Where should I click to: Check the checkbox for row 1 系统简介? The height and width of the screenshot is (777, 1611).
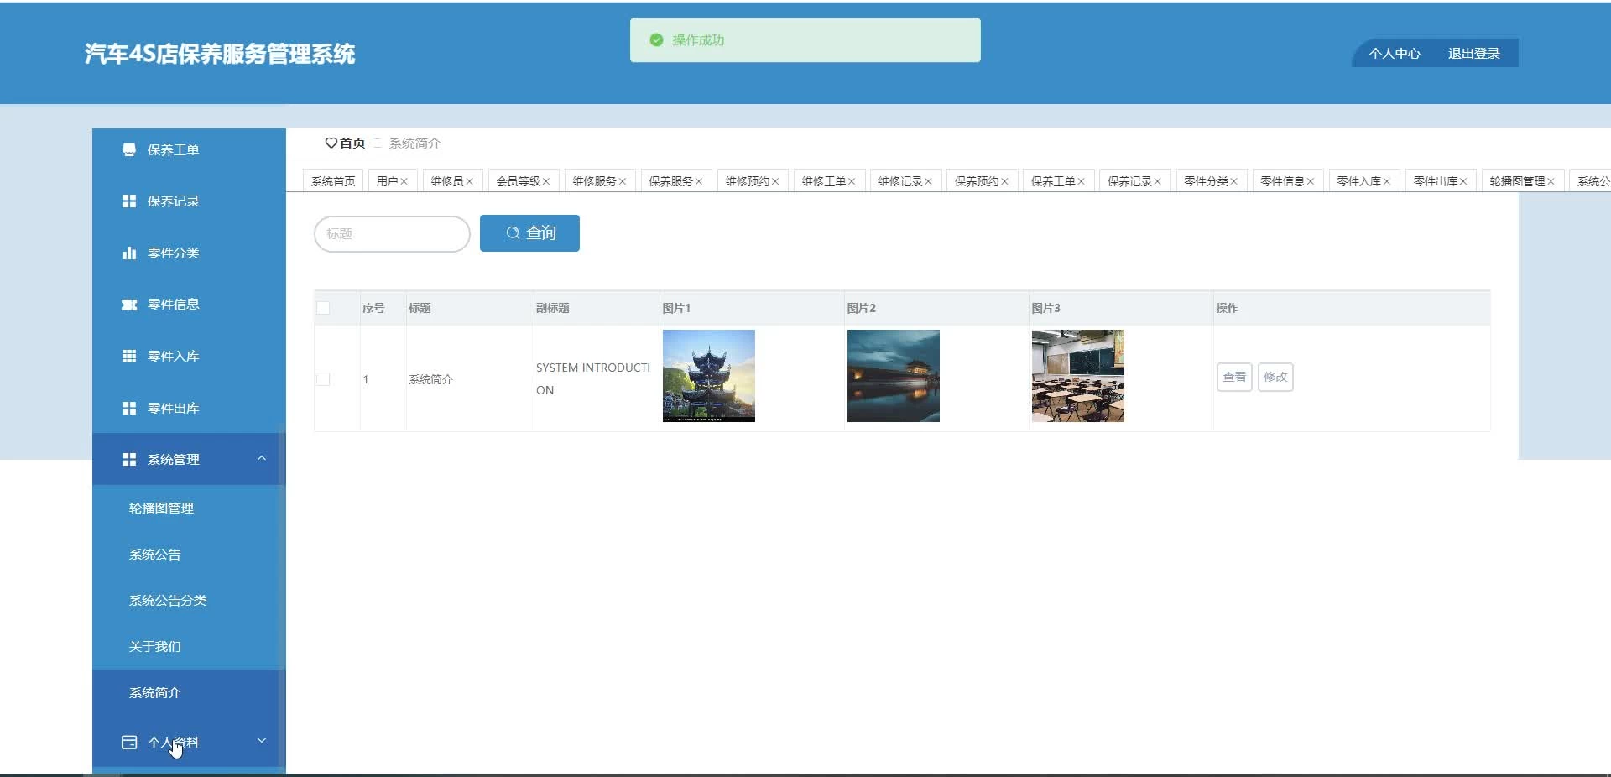323,379
